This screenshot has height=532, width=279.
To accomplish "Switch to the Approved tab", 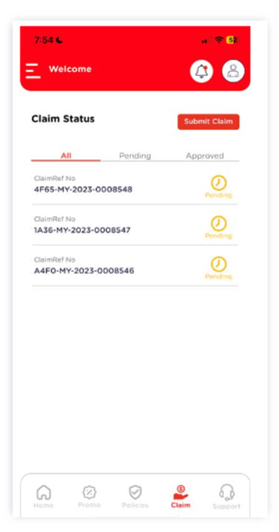I will point(205,156).
